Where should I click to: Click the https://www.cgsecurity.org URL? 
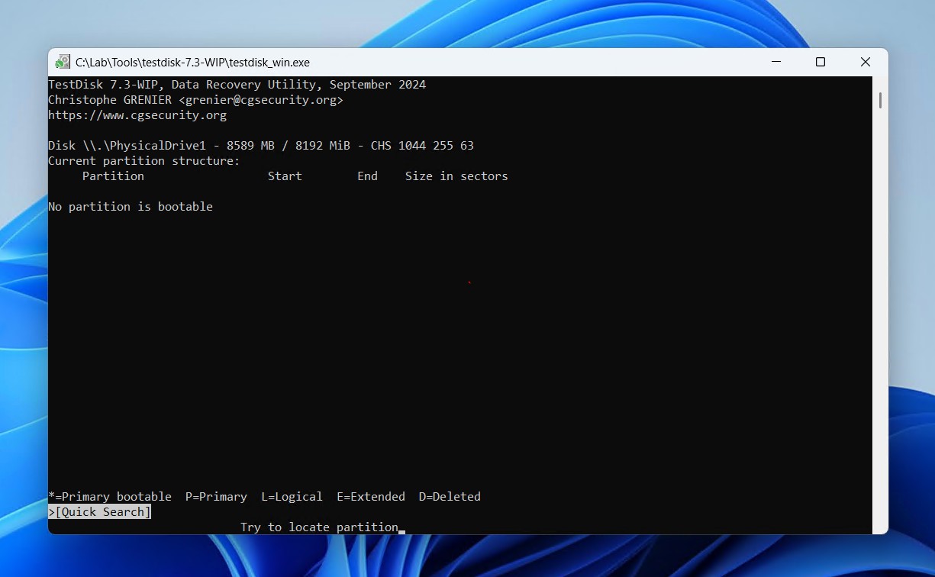click(137, 115)
